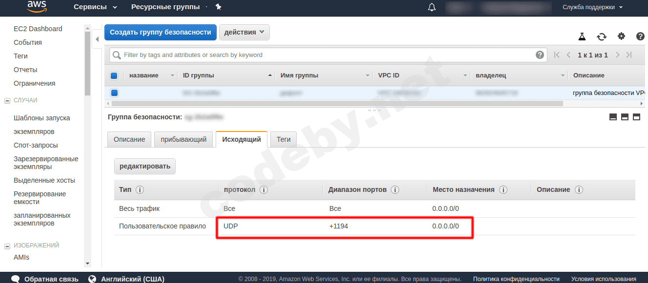Select the Весь трафик rule row
This screenshot has height=283, width=648.
coord(375,208)
